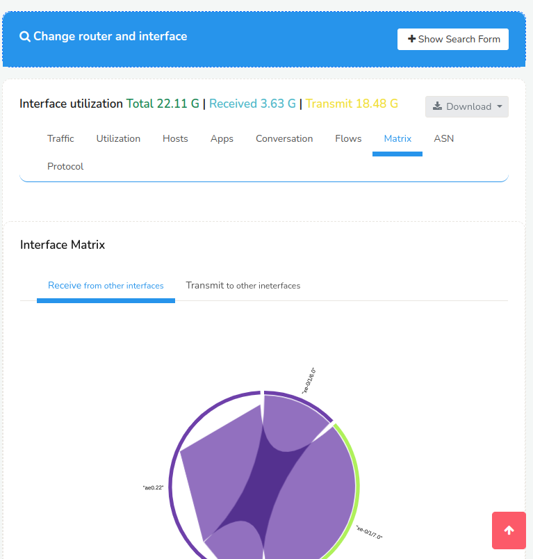Click the dark purple center chord ribbon

(264, 481)
